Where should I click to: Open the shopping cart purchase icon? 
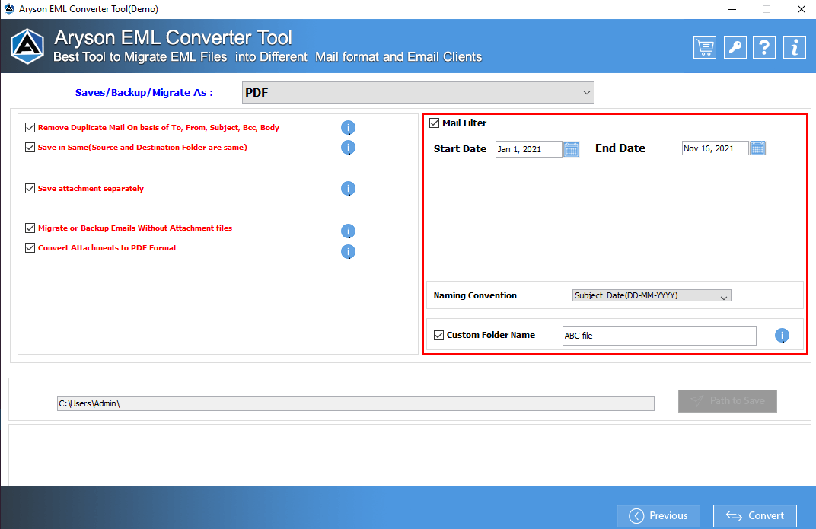point(705,47)
